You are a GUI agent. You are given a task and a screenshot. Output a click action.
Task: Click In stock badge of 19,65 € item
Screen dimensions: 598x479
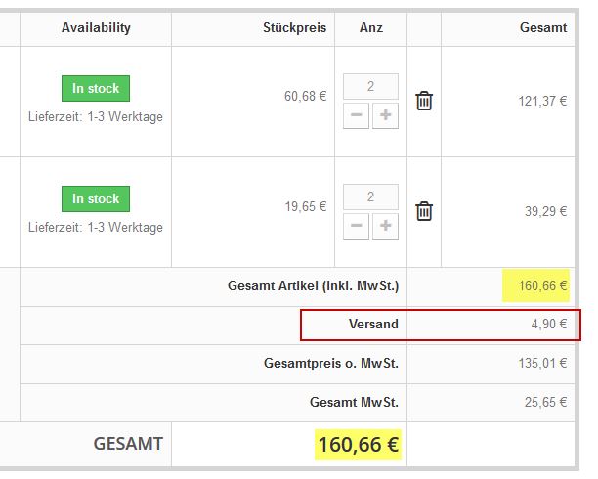point(96,198)
